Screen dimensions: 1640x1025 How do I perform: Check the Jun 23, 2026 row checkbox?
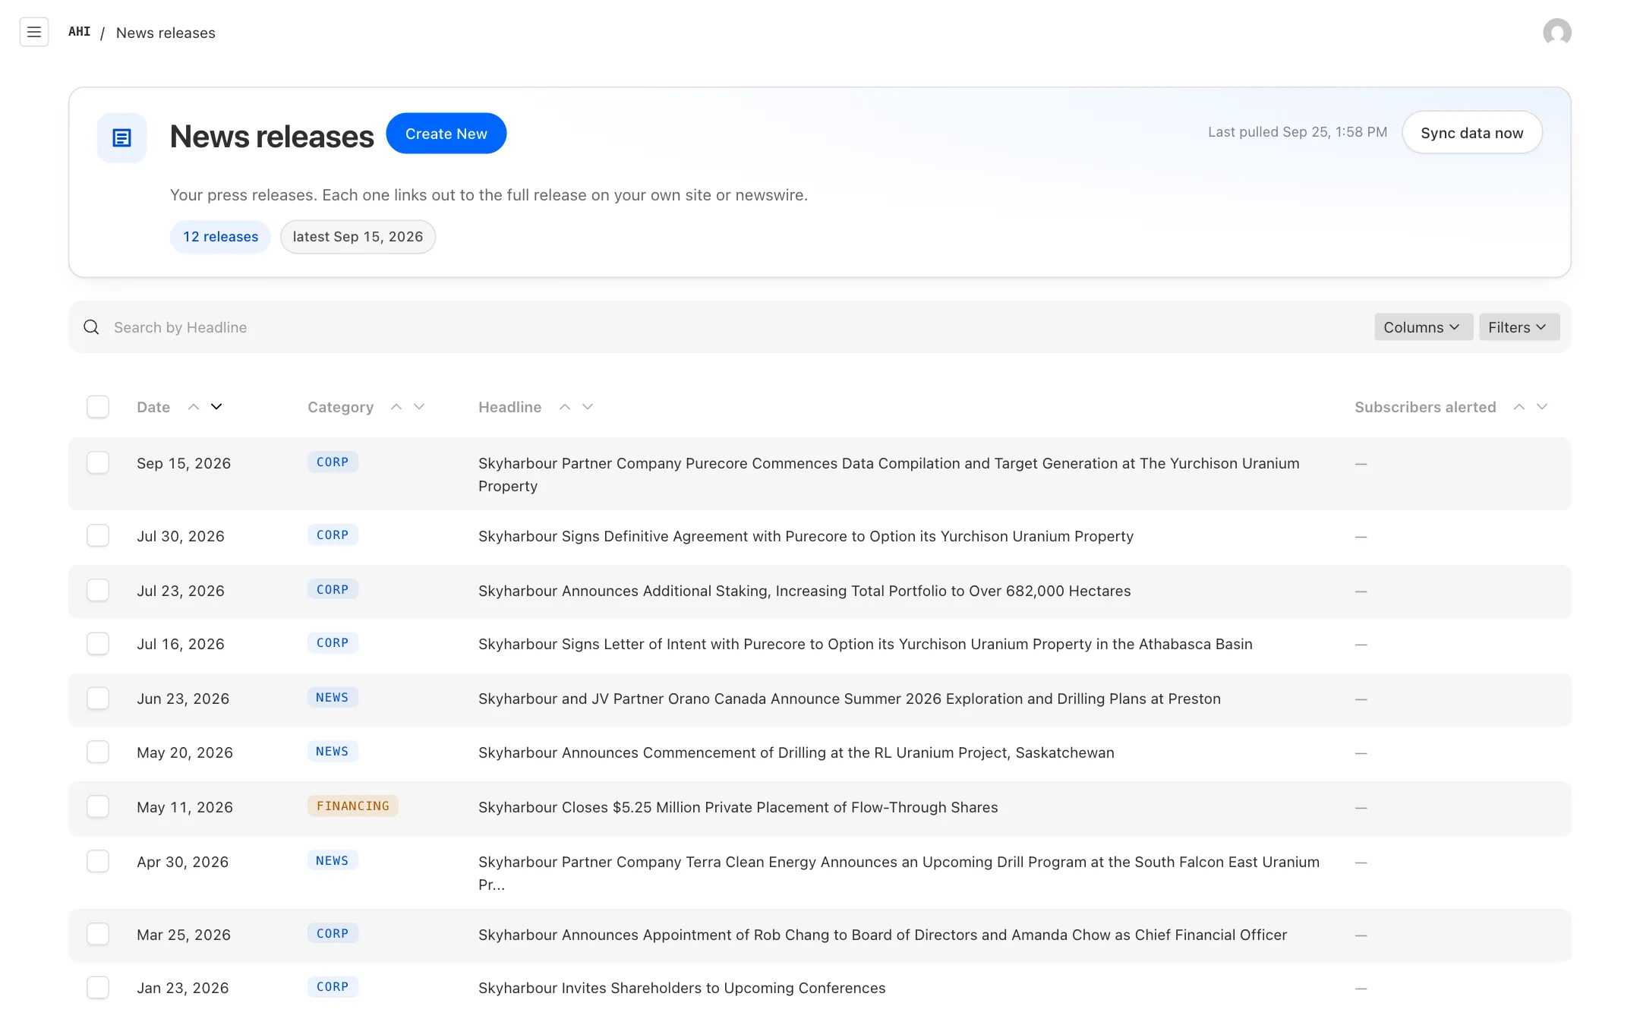pos(98,698)
